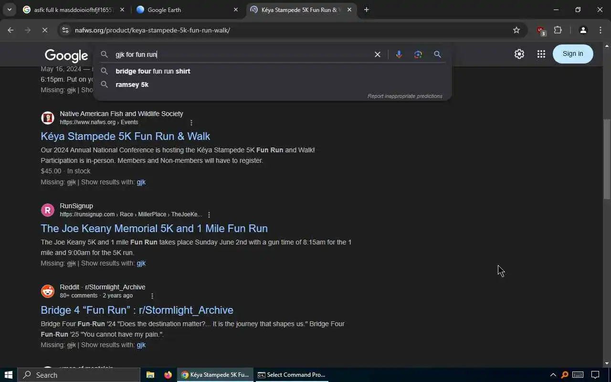
Task: Launch Firefox from the taskbar
Action: coord(168,375)
